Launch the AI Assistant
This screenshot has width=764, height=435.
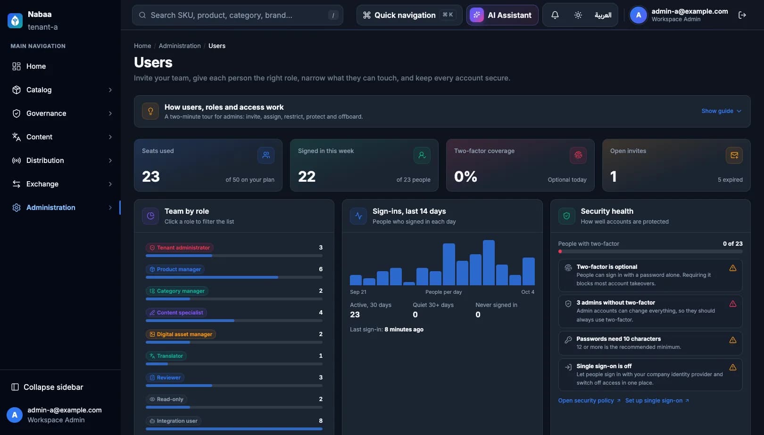click(x=502, y=15)
